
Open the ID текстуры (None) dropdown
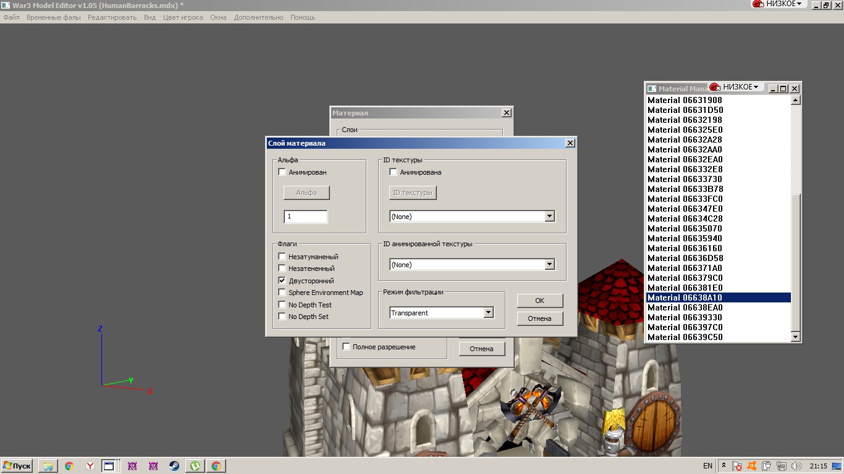click(549, 217)
